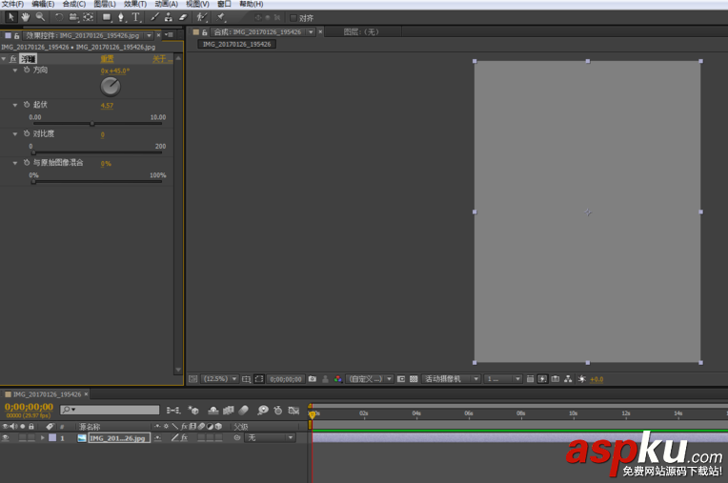Select the Brush tool
The image size is (728, 483).
point(155,17)
